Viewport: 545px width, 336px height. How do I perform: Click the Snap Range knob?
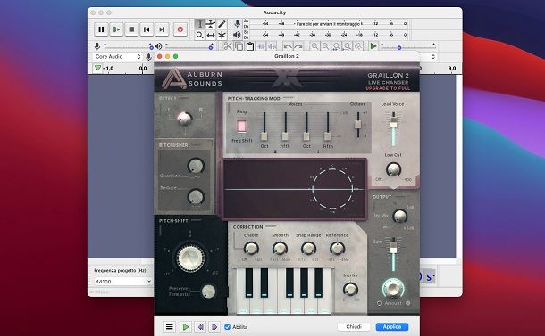tap(308, 249)
